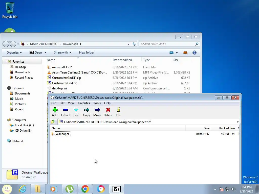Go up one folder level in 7-Zip
The height and width of the screenshot is (194, 259).
click(53, 122)
